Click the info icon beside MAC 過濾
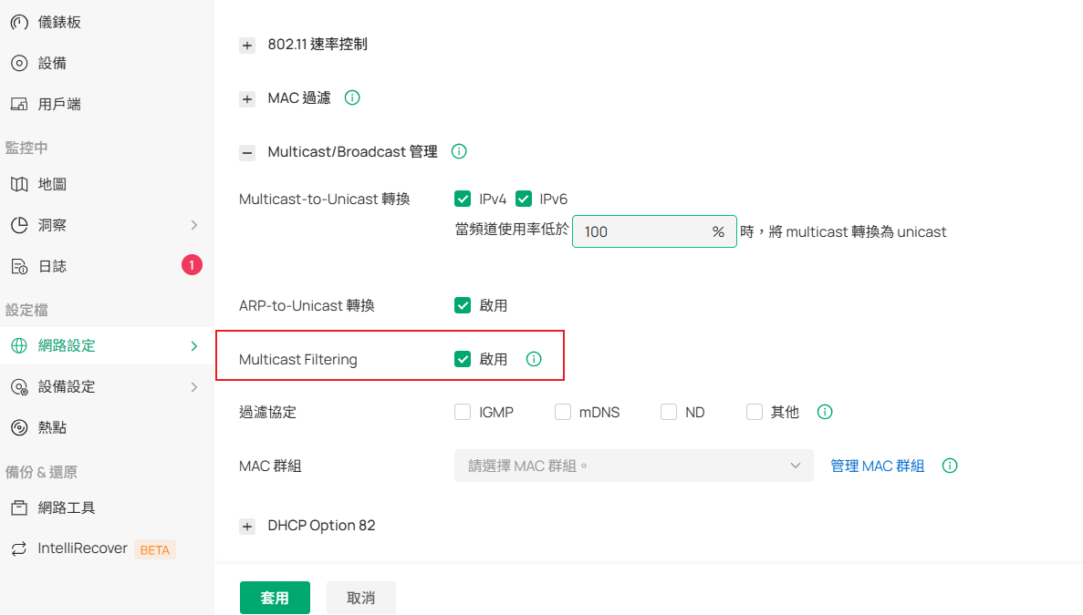This screenshot has width=1083, height=615. click(x=352, y=97)
